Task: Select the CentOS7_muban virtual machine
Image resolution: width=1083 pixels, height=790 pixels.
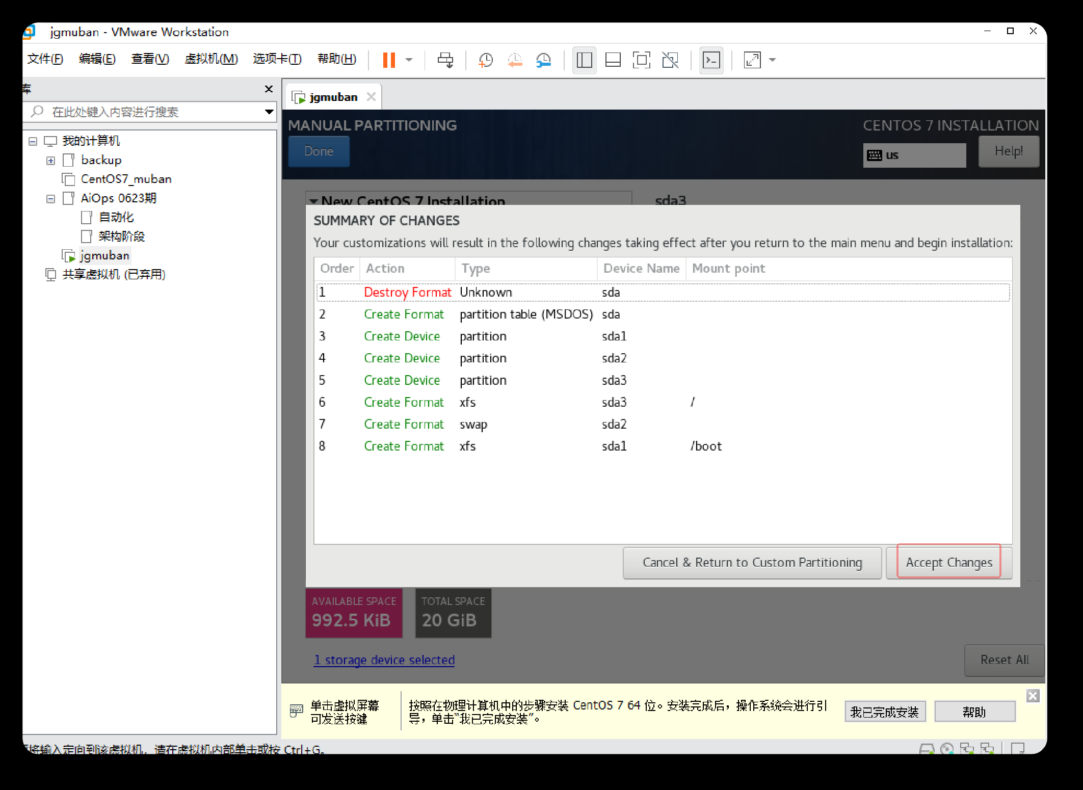Action: (126, 179)
